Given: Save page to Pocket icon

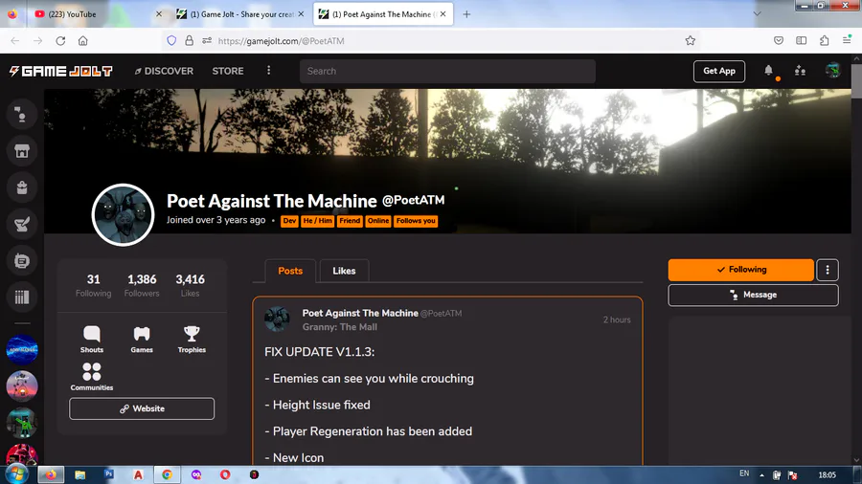Looking at the screenshot, I should coord(779,40).
